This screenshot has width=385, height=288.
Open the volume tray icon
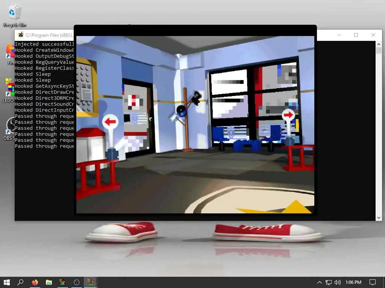[x=338, y=282]
